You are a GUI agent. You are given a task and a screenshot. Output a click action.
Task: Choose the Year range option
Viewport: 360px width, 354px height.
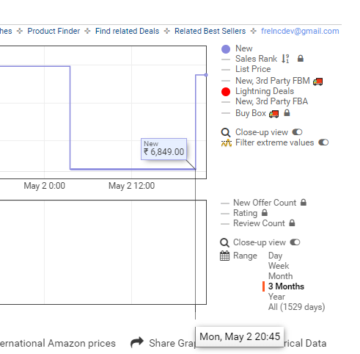[x=276, y=297]
